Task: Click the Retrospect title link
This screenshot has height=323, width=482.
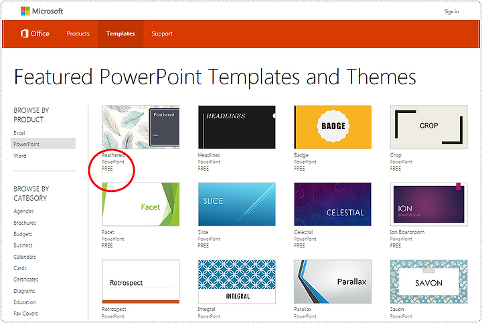Action: [x=114, y=309]
